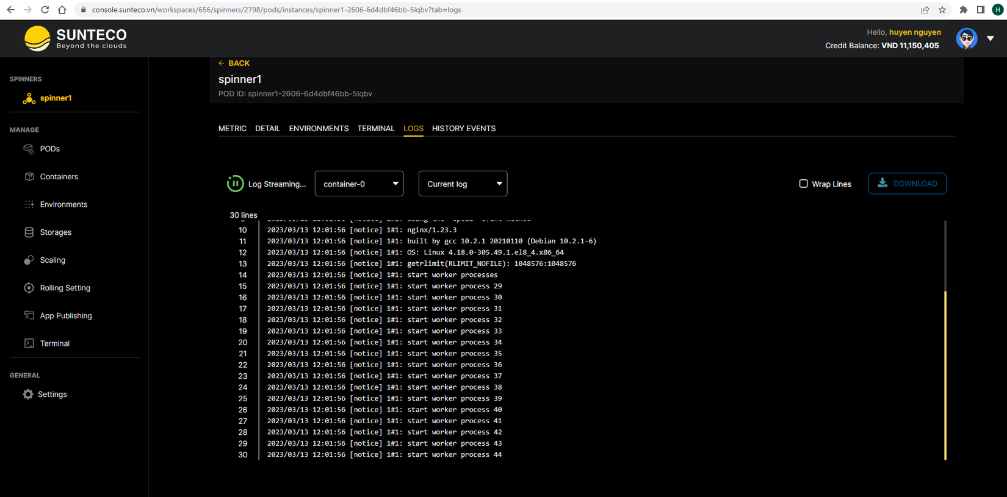Go back using the BACK link
1007x497 pixels.
[x=234, y=63]
